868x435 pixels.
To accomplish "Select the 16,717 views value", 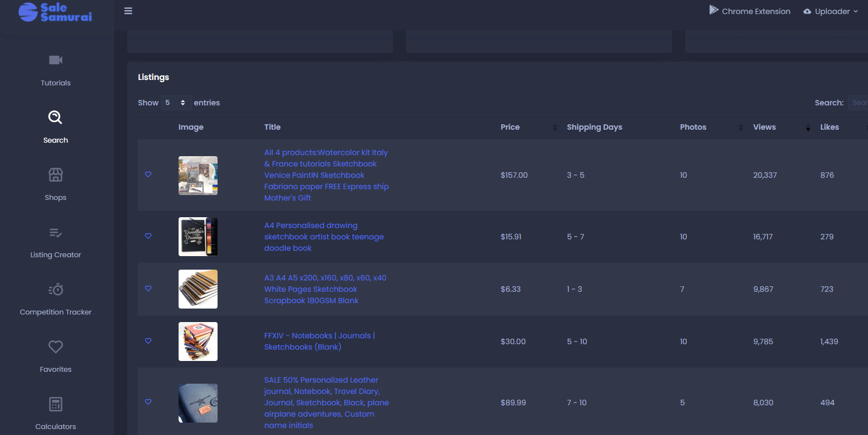I will tap(762, 237).
